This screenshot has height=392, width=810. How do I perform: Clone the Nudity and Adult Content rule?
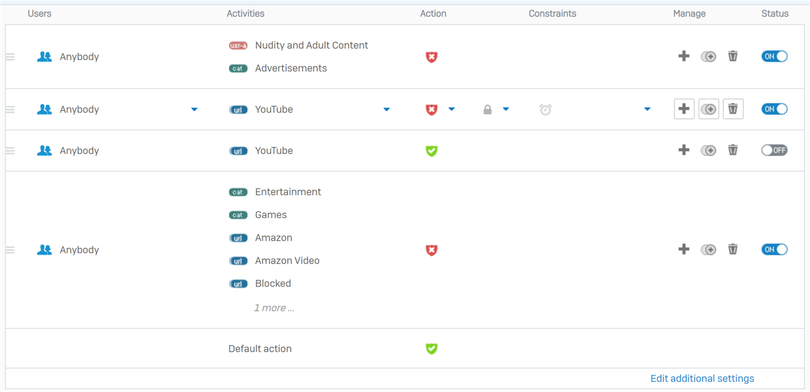pyautogui.click(x=708, y=56)
